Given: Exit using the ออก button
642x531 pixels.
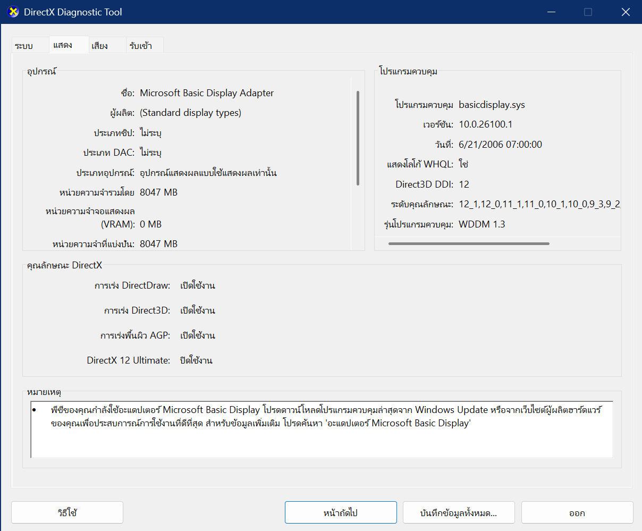Looking at the screenshot, I should pos(577,513).
